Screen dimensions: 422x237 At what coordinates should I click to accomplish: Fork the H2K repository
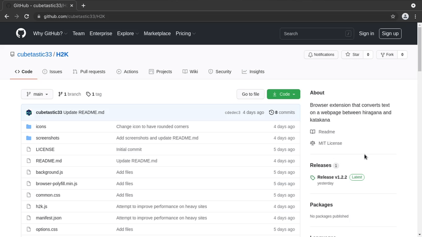(x=387, y=54)
